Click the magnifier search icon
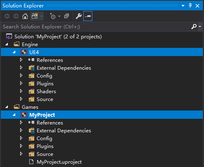The width and height of the screenshot is (204, 167). [x=194, y=26]
